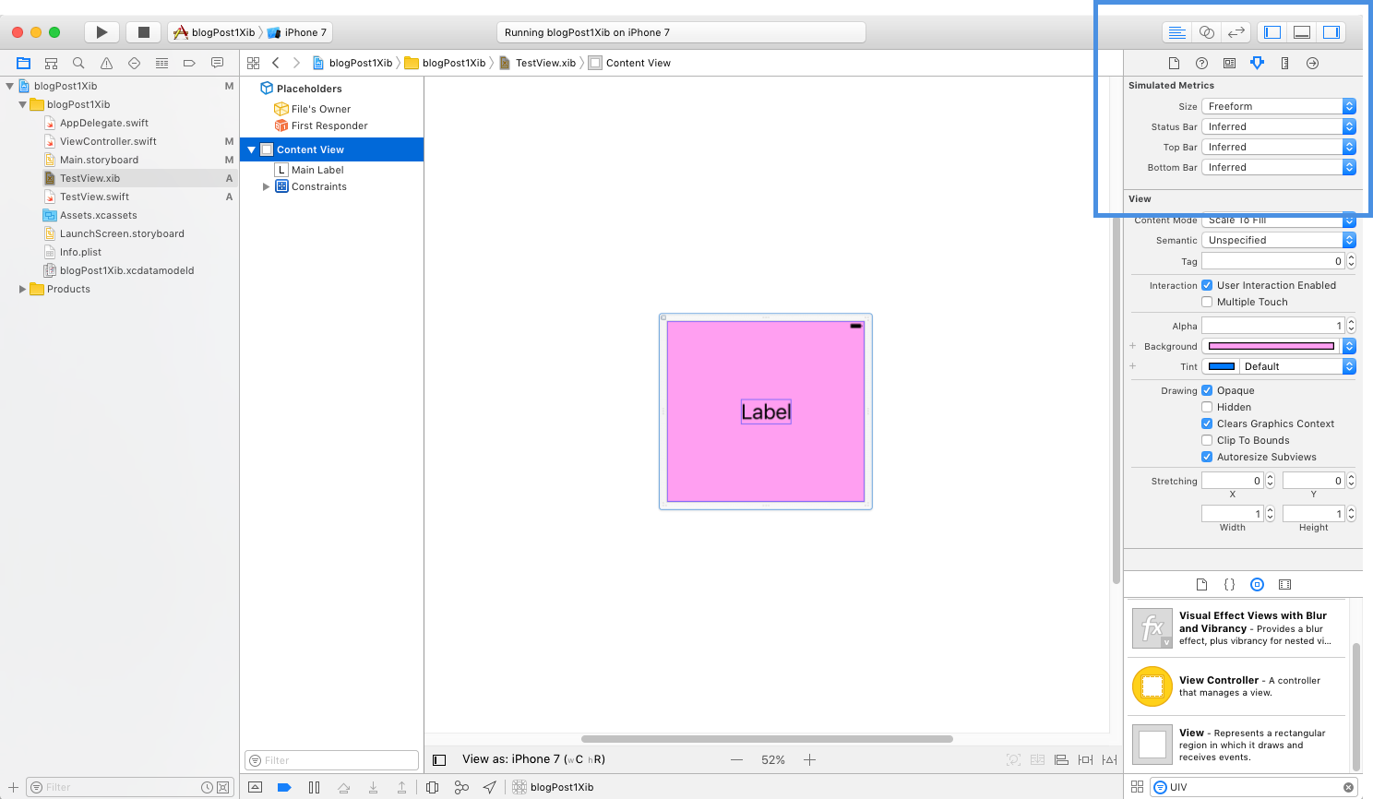Screen dimensions: 1373x799
Task: Hide the right utilities panel
Action: point(1331,31)
